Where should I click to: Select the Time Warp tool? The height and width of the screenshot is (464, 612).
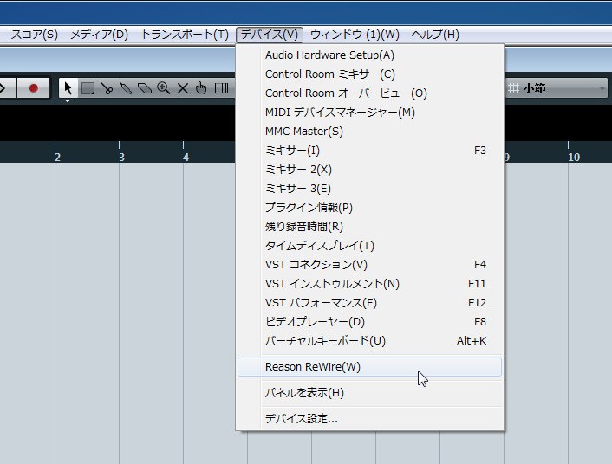221,88
